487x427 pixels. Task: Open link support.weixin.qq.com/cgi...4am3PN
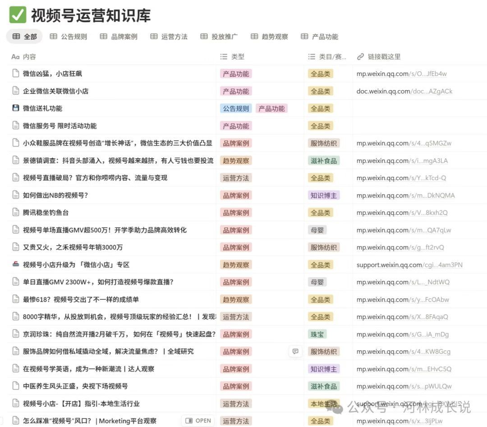pos(409,265)
